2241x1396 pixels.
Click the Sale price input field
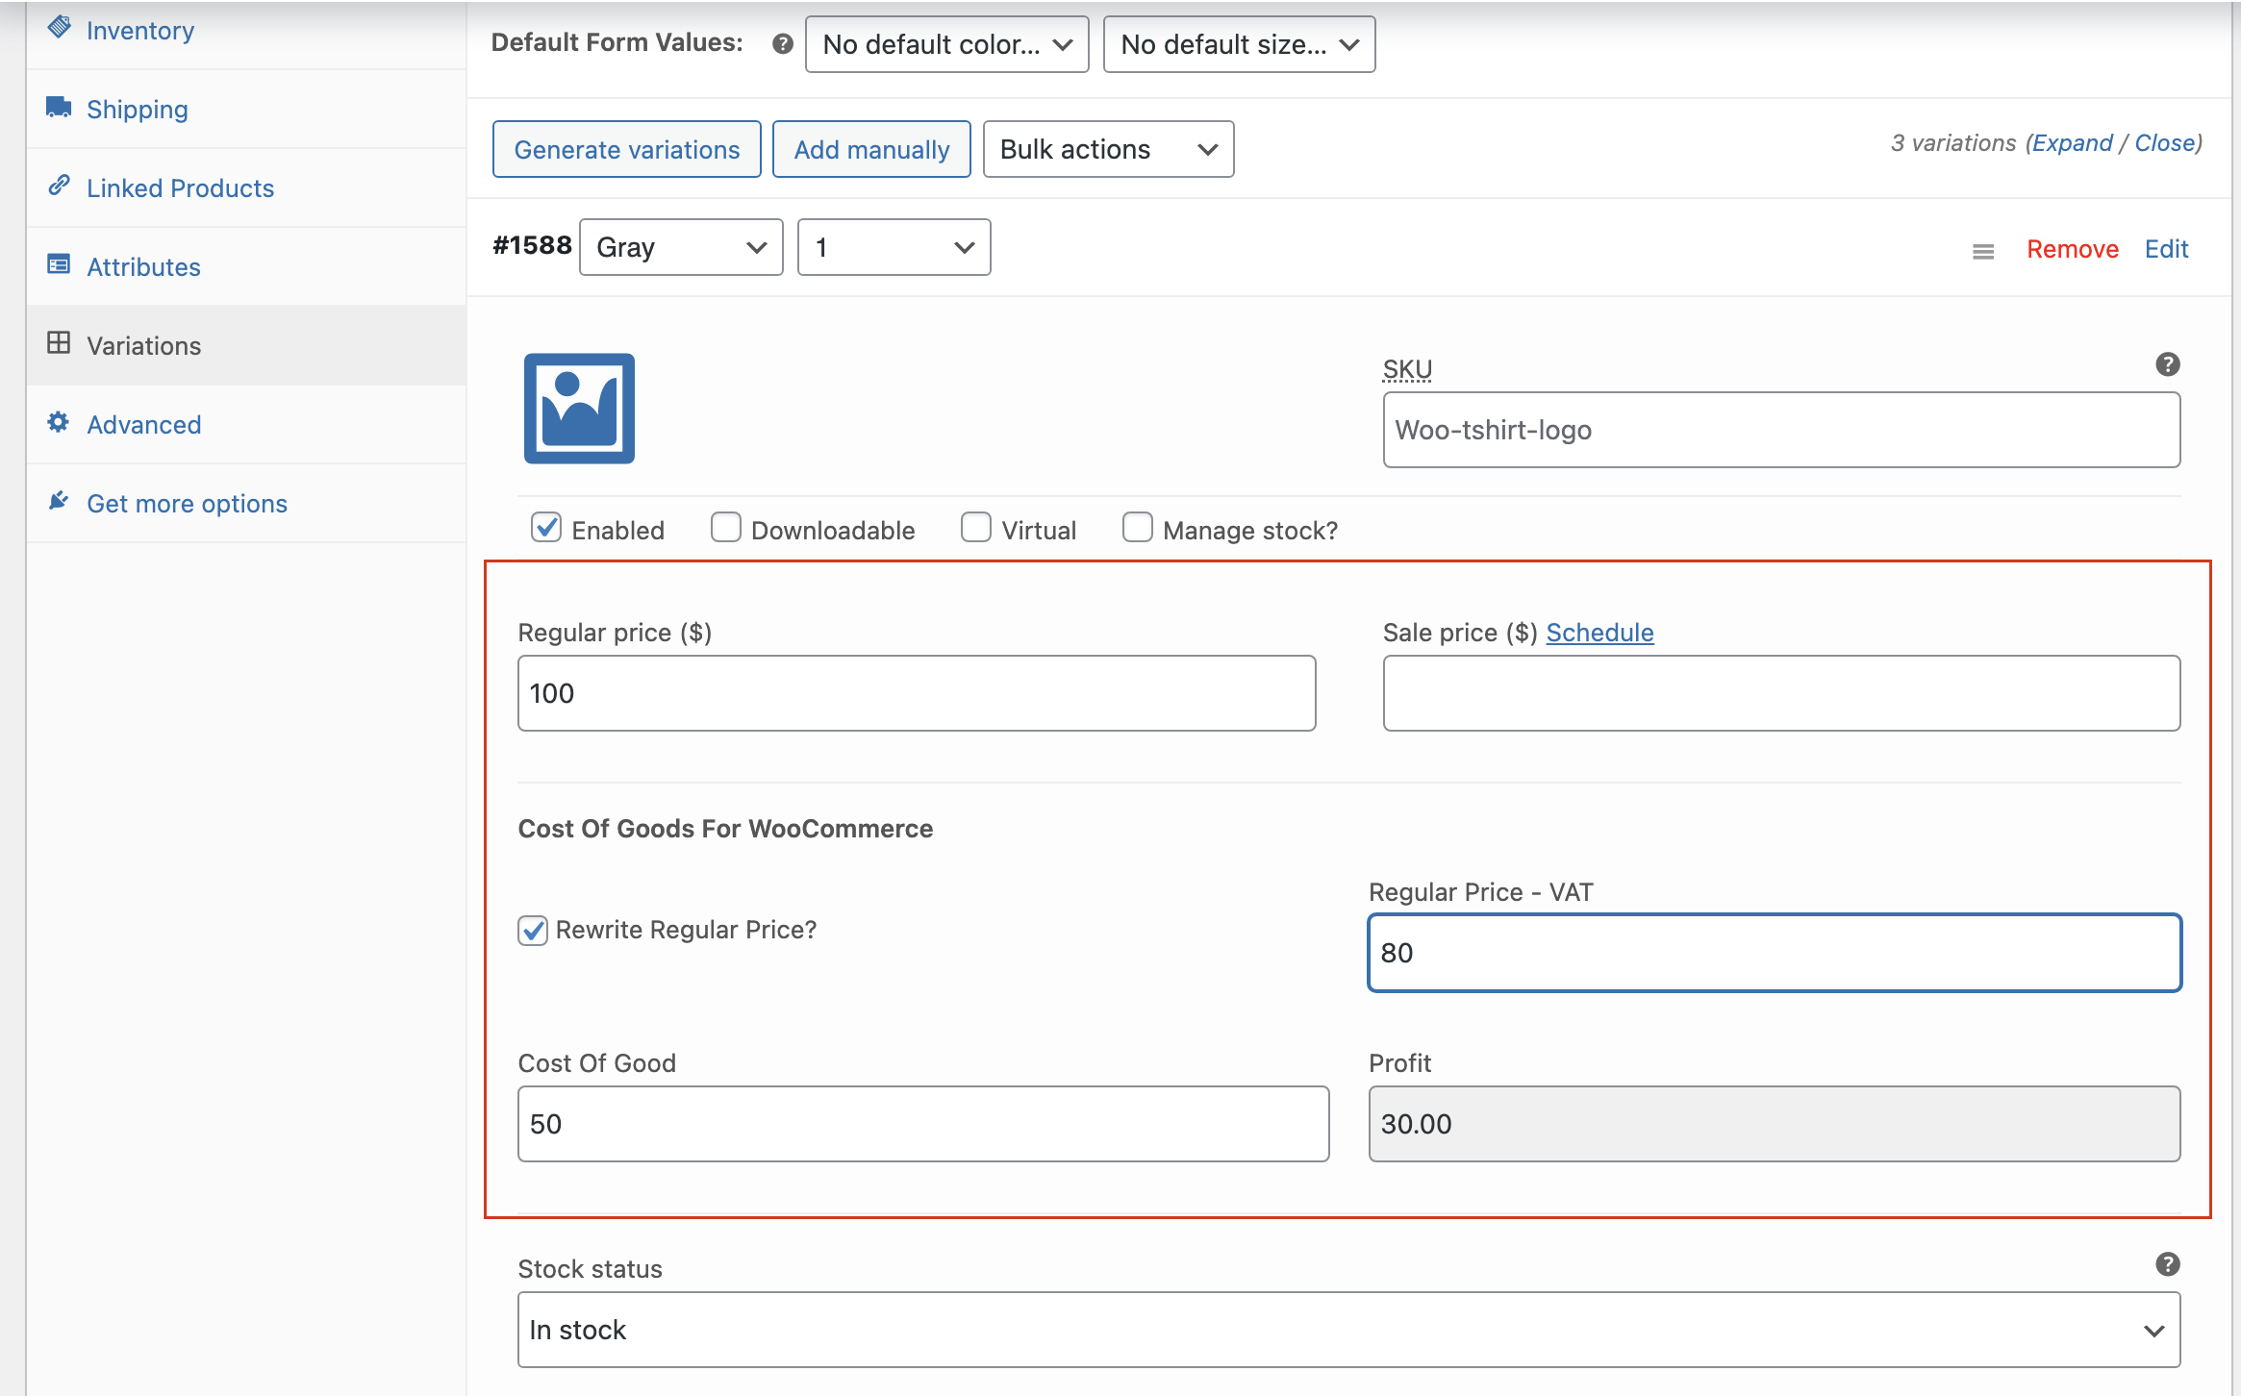pos(1781,693)
